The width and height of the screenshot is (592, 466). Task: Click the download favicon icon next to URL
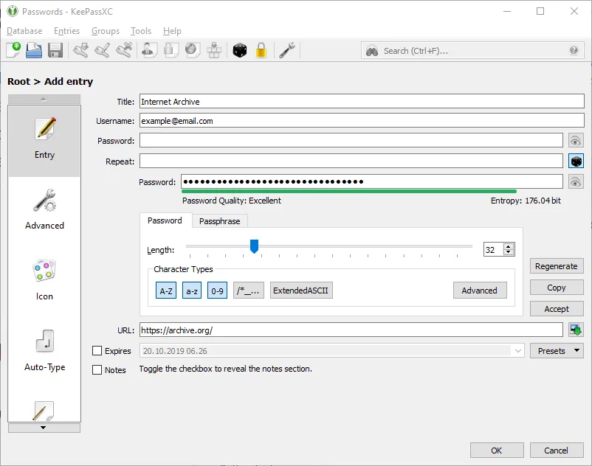[576, 330]
